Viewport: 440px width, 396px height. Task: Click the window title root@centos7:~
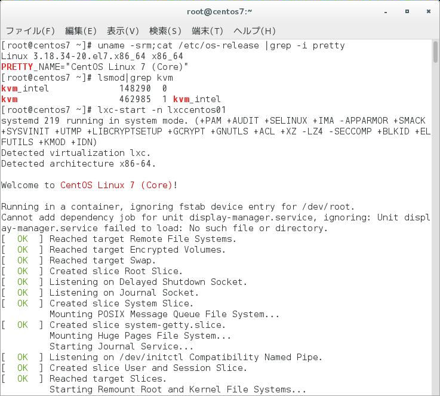220,12
